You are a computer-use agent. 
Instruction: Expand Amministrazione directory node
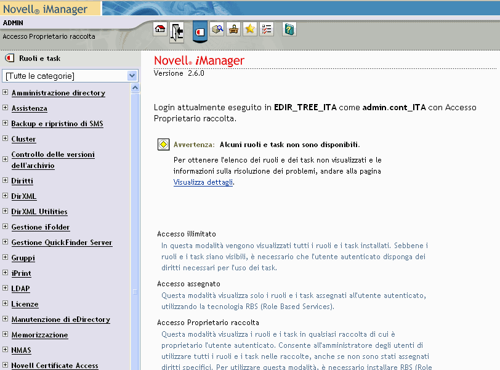pyautogui.click(x=5, y=92)
